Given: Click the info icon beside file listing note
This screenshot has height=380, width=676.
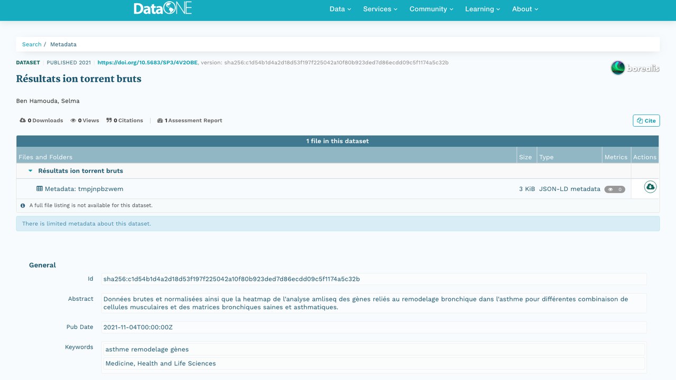Looking at the screenshot, I should pos(23,205).
